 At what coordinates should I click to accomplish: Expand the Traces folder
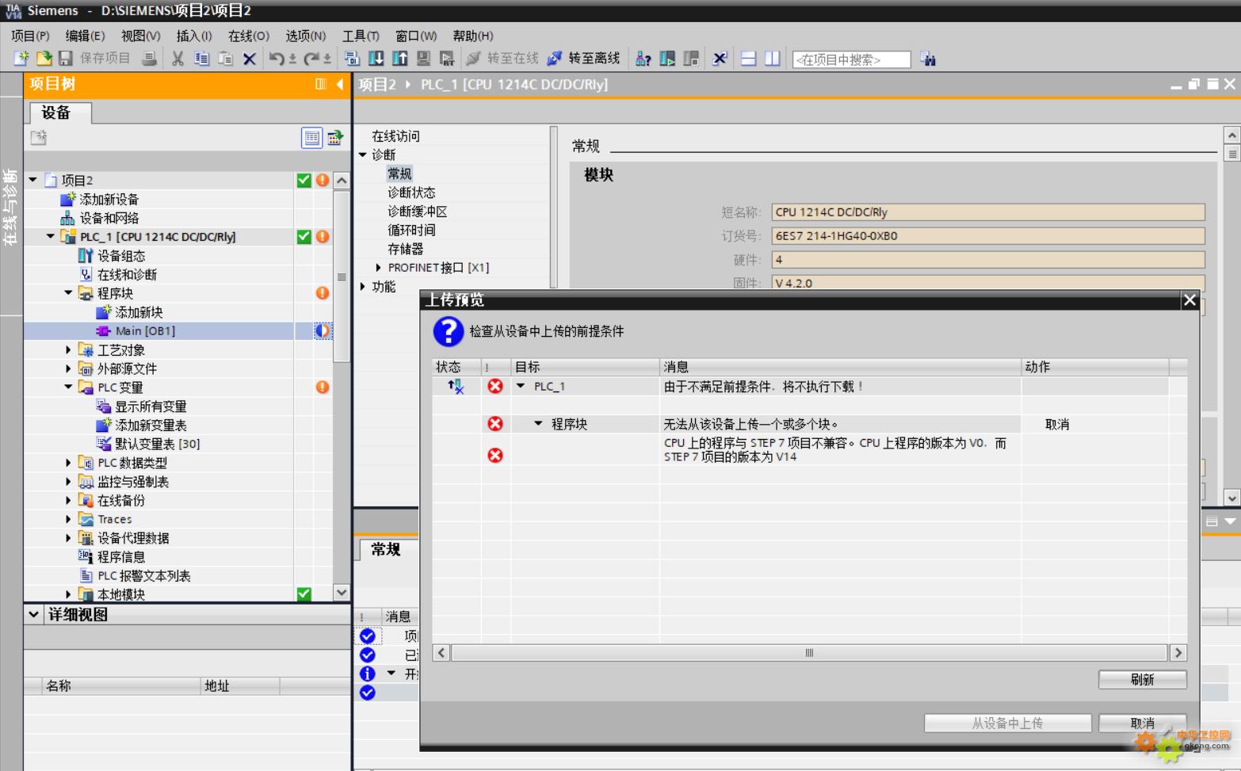click(x=69, y=519)
